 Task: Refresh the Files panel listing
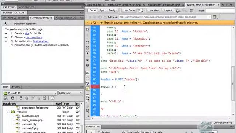point(13,98)
